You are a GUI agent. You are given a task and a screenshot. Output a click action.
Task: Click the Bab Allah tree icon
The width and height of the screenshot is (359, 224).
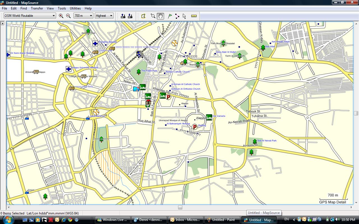click(x=263, y=48)
